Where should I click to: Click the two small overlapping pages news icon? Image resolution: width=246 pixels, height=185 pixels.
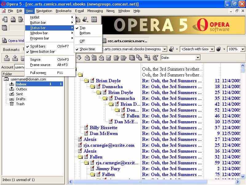pos(139,58)
